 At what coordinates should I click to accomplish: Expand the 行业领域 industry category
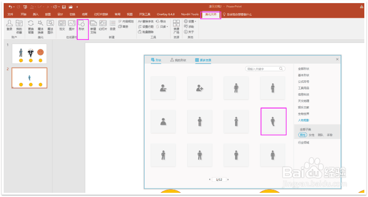[x=303, y=143]
